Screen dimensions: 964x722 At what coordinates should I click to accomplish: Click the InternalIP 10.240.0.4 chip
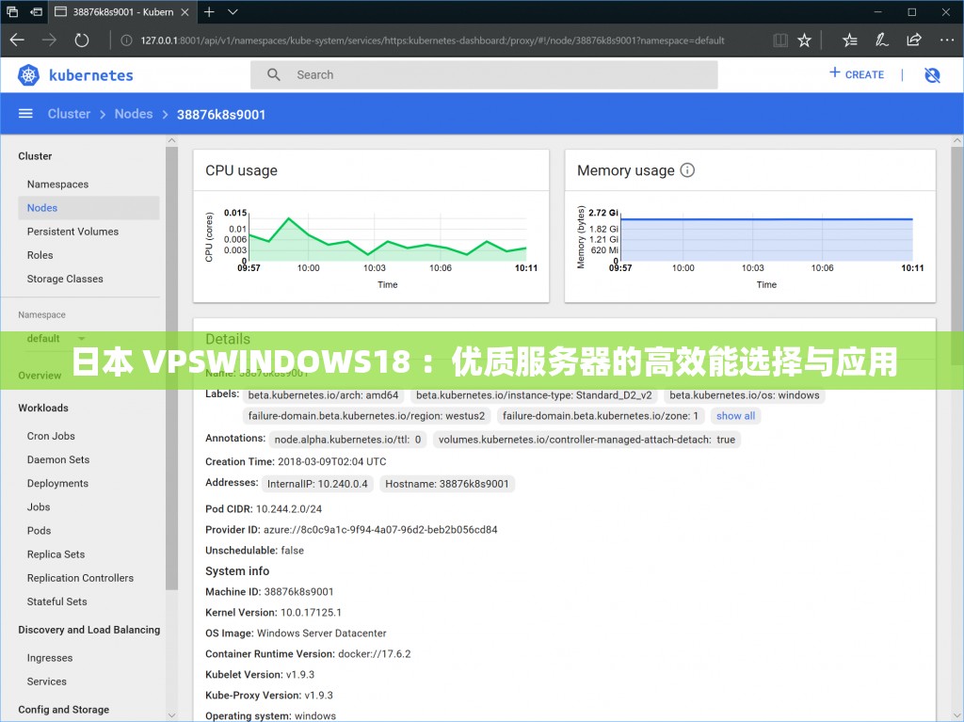coord(317,484)
